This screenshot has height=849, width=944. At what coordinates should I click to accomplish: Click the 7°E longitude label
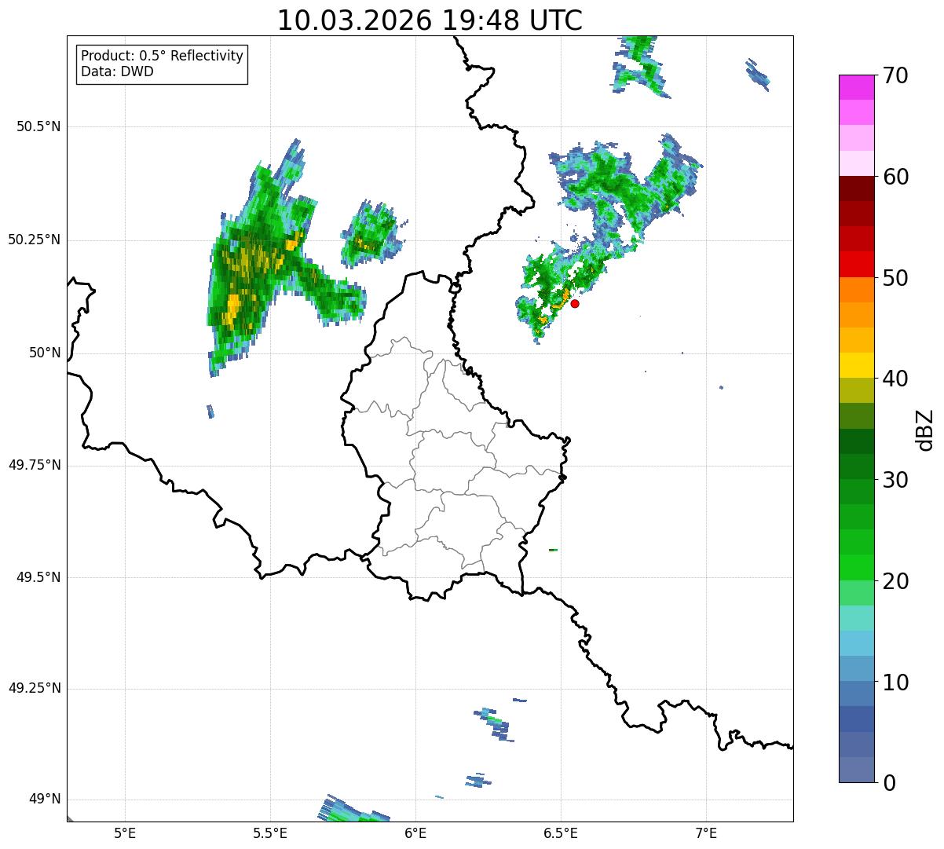(x=706, y=833)
